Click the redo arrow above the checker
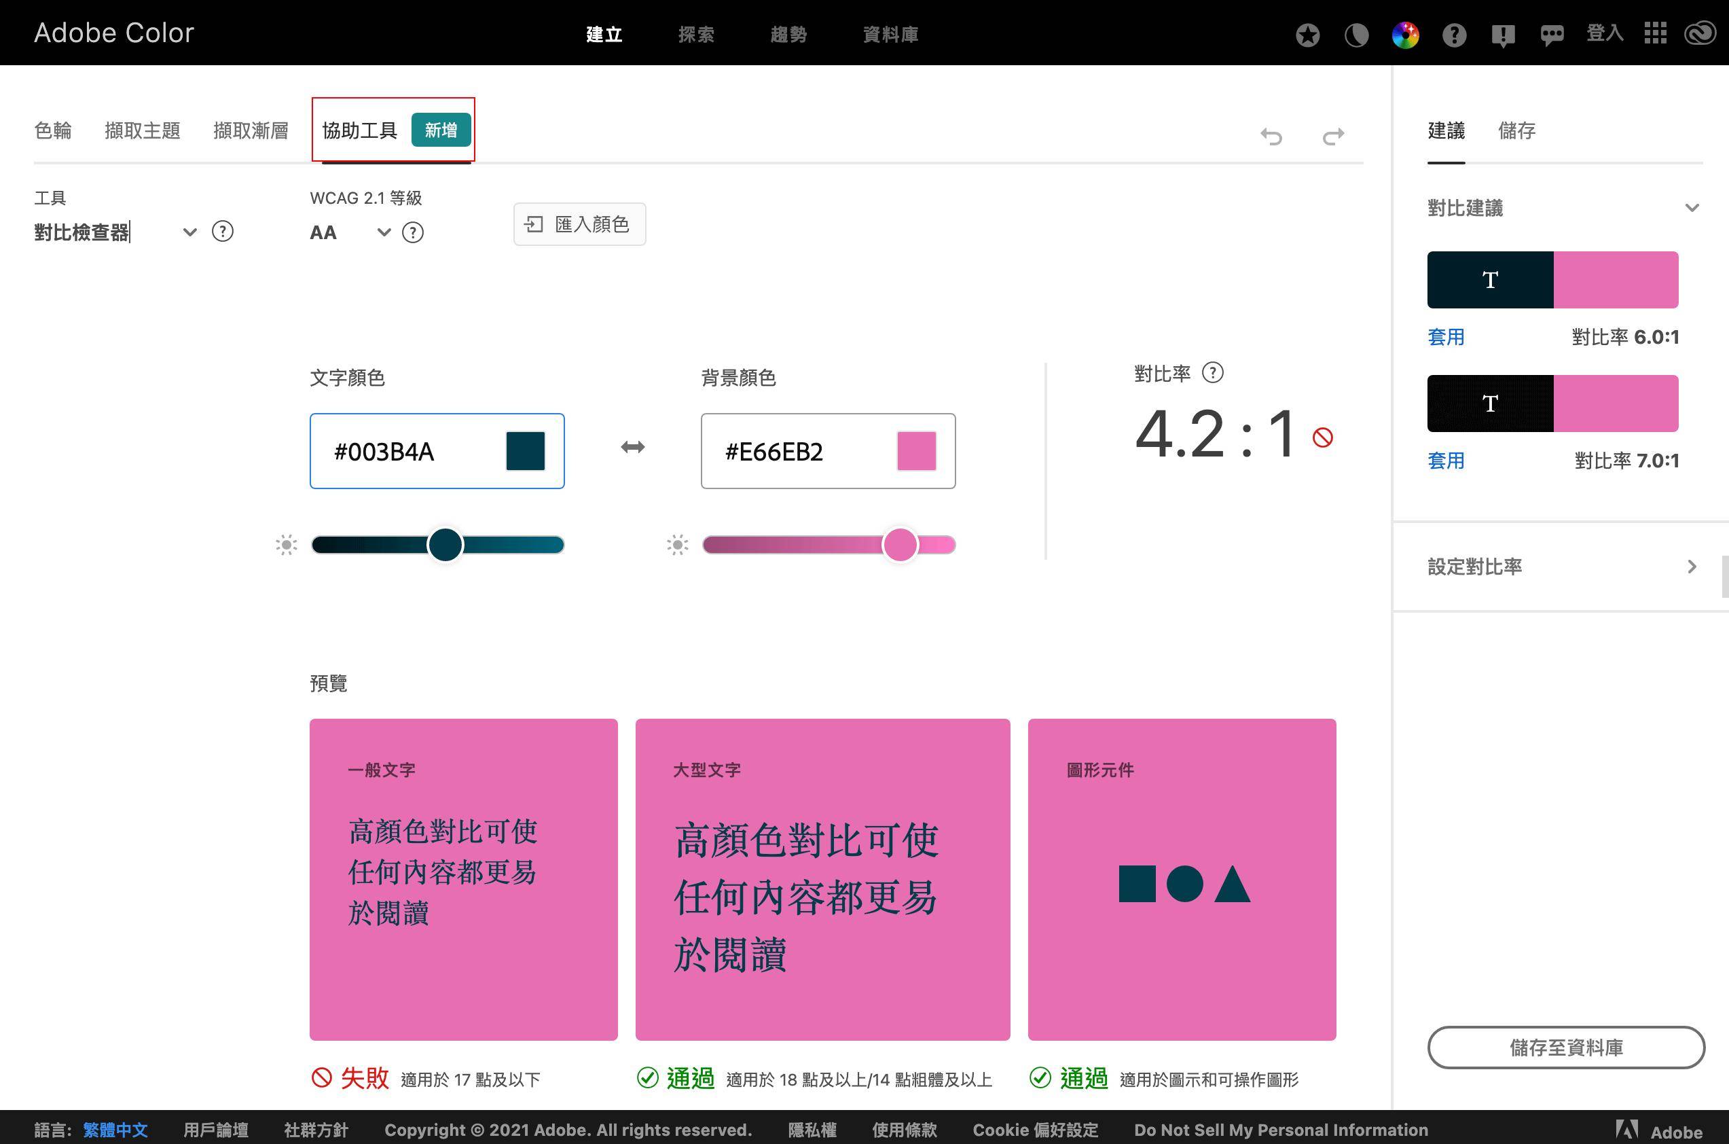This screenshot has width=1729, height=1144. click(x=1333, y=136)
